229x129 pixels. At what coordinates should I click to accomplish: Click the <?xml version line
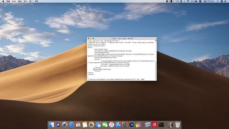(x=103, y=41)
